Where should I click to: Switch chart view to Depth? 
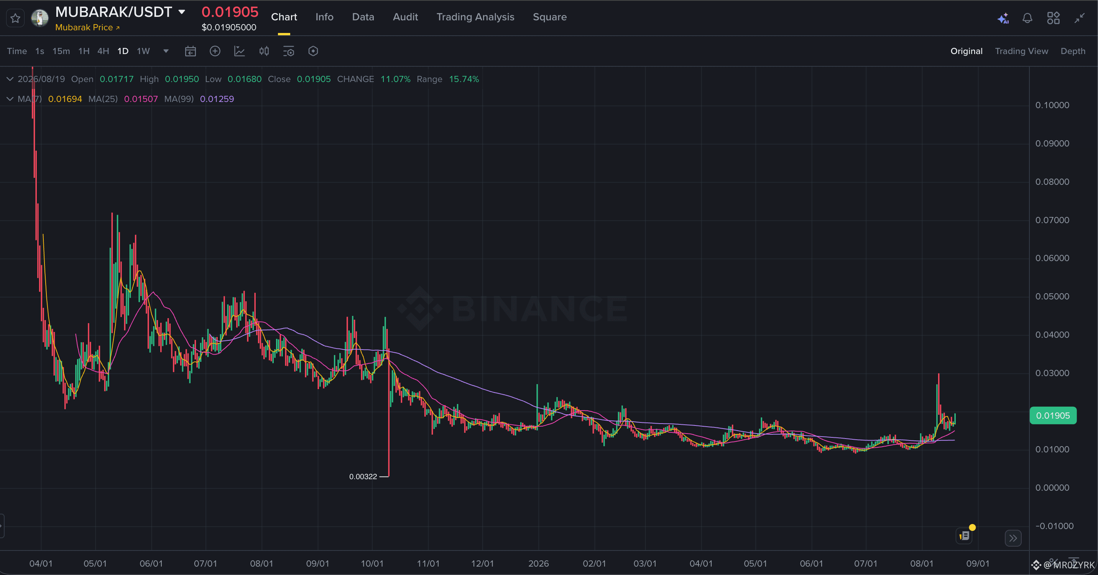pyautogui.click(x=1073, y=51)
